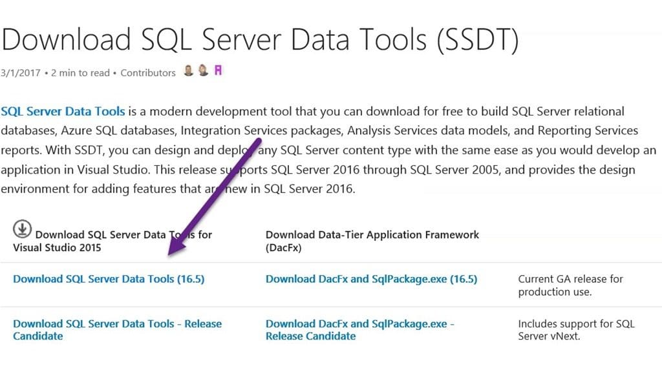Viewport: 662px width, 379px height.
Task: Click the first contributor avatar
Action: pos(188,70)
